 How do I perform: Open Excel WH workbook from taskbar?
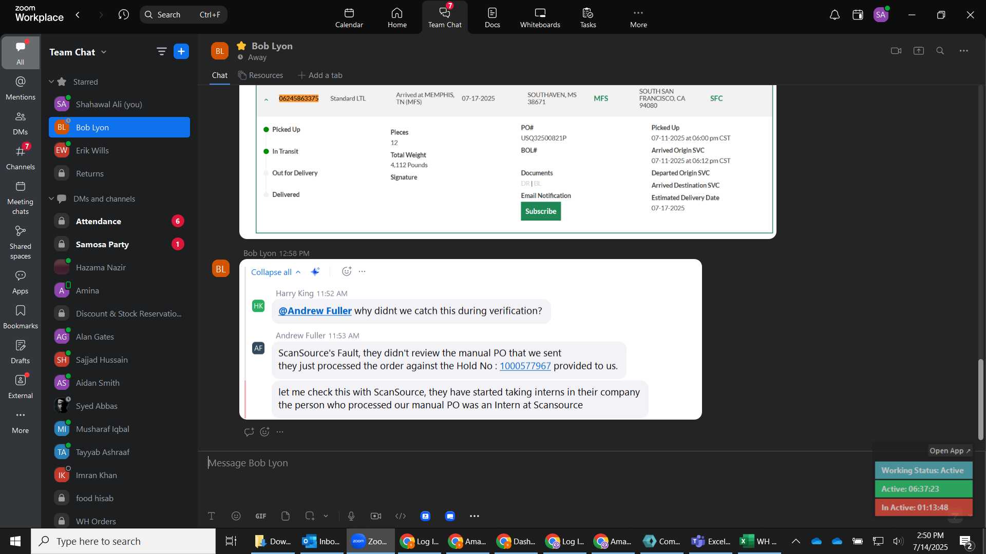coord(759,541)
